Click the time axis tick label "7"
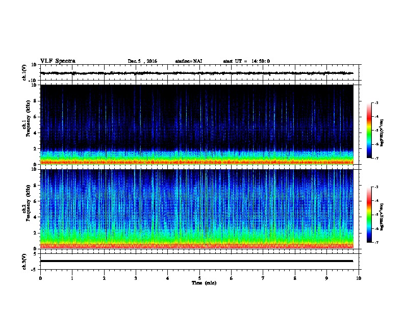The image size is (404, 312). [x=263, y=278]
